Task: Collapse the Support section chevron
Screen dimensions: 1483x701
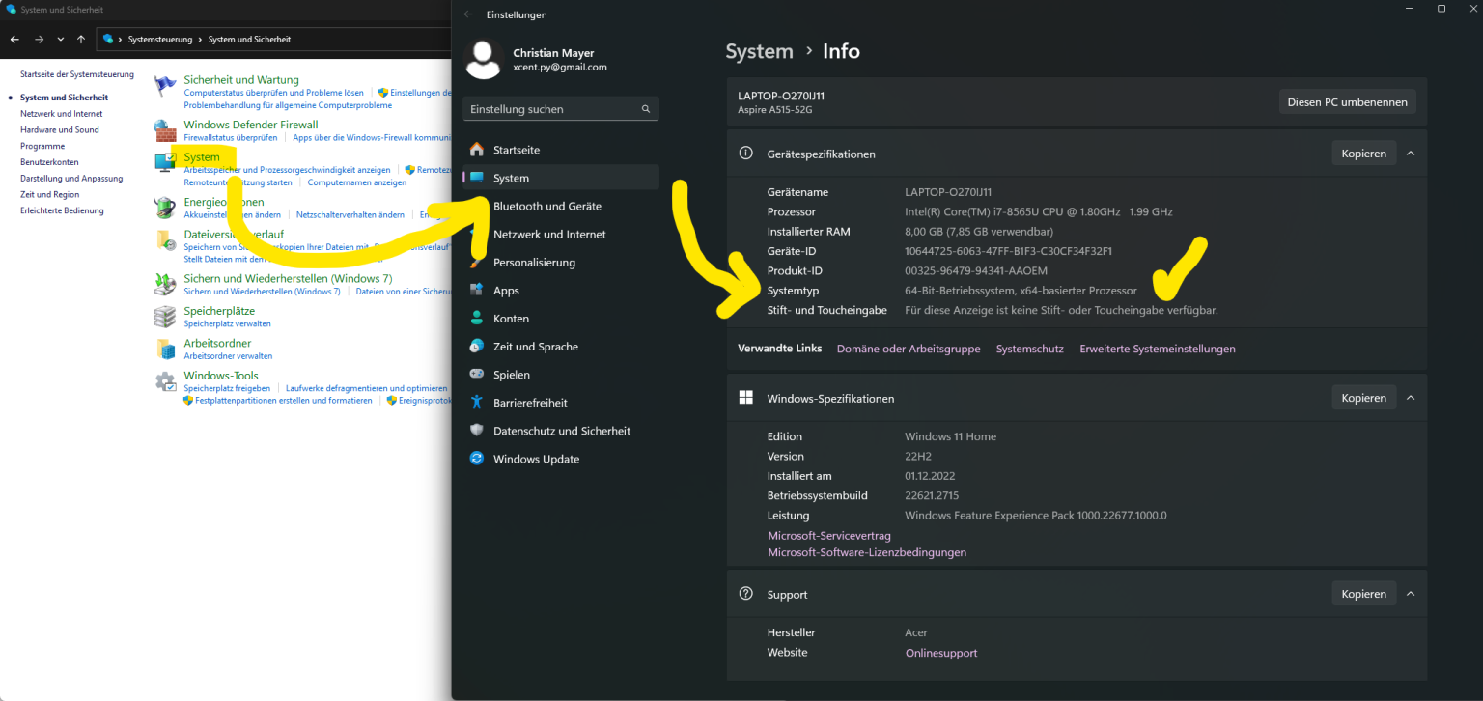Action: pyautogui.click(x=1411, y=593)
